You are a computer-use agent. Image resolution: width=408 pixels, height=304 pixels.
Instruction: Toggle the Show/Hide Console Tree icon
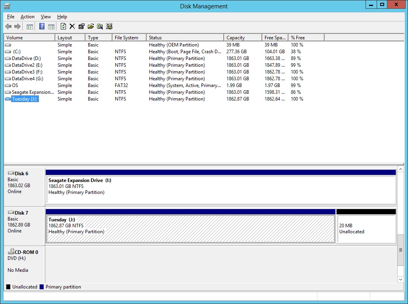[x=30, y=26]
